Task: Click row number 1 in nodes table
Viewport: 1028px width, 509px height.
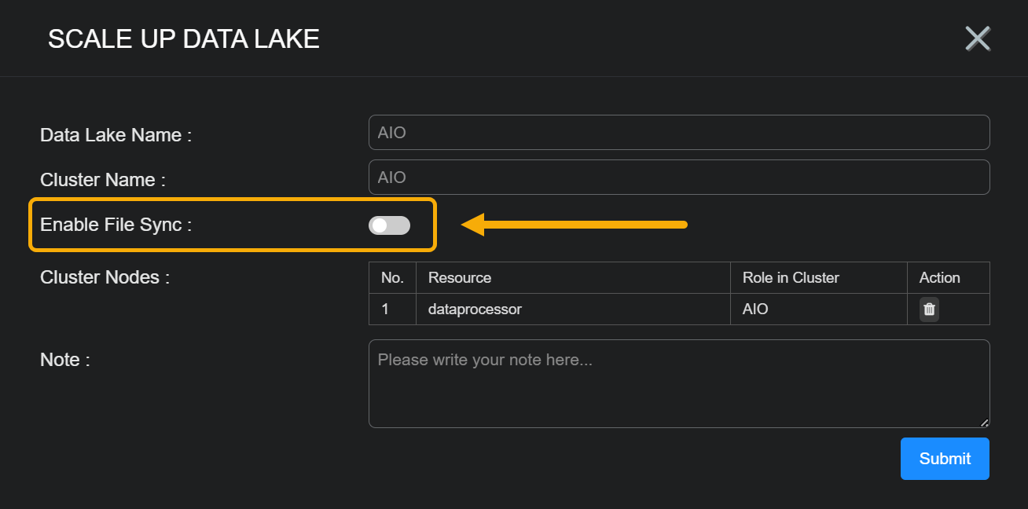Action: (385, 309)
